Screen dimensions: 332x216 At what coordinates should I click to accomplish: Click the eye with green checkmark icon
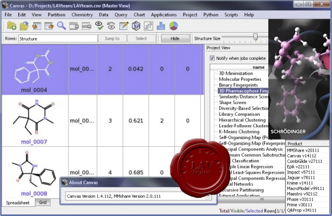pos(99,25)
